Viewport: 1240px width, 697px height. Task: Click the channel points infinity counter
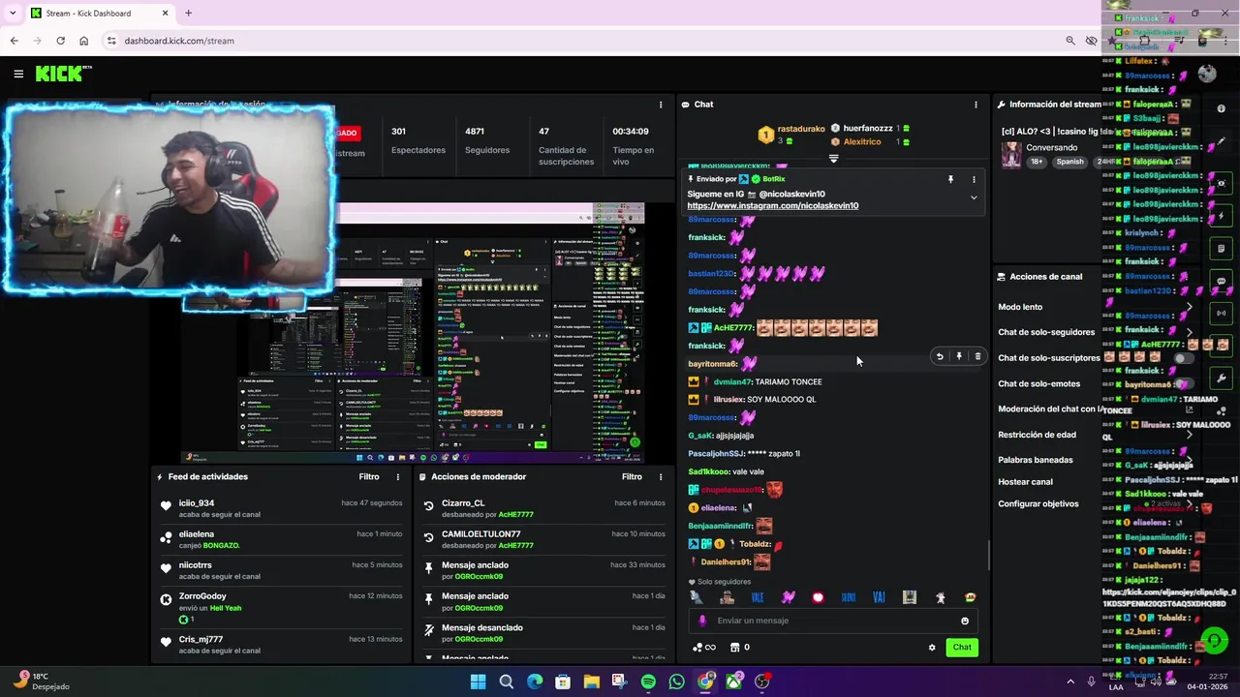704,648
